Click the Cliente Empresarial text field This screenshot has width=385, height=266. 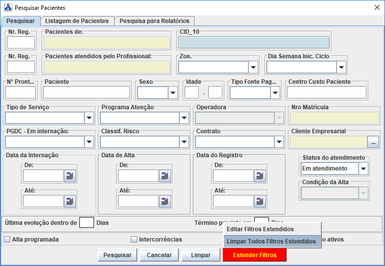click(329, 142)
